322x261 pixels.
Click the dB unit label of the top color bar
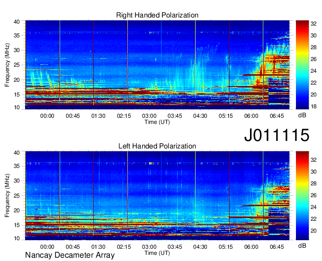(302, 115)
